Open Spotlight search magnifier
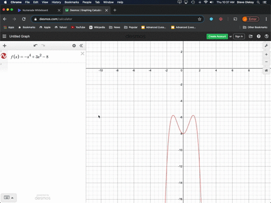 (258, 2)
